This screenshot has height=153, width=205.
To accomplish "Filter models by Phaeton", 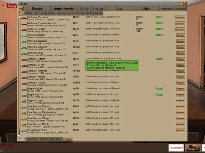I will tap(31, 13).
